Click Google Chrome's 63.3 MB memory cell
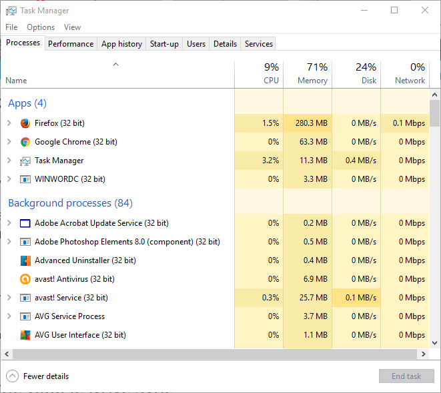The image size is (441, 393). [308, 142]
